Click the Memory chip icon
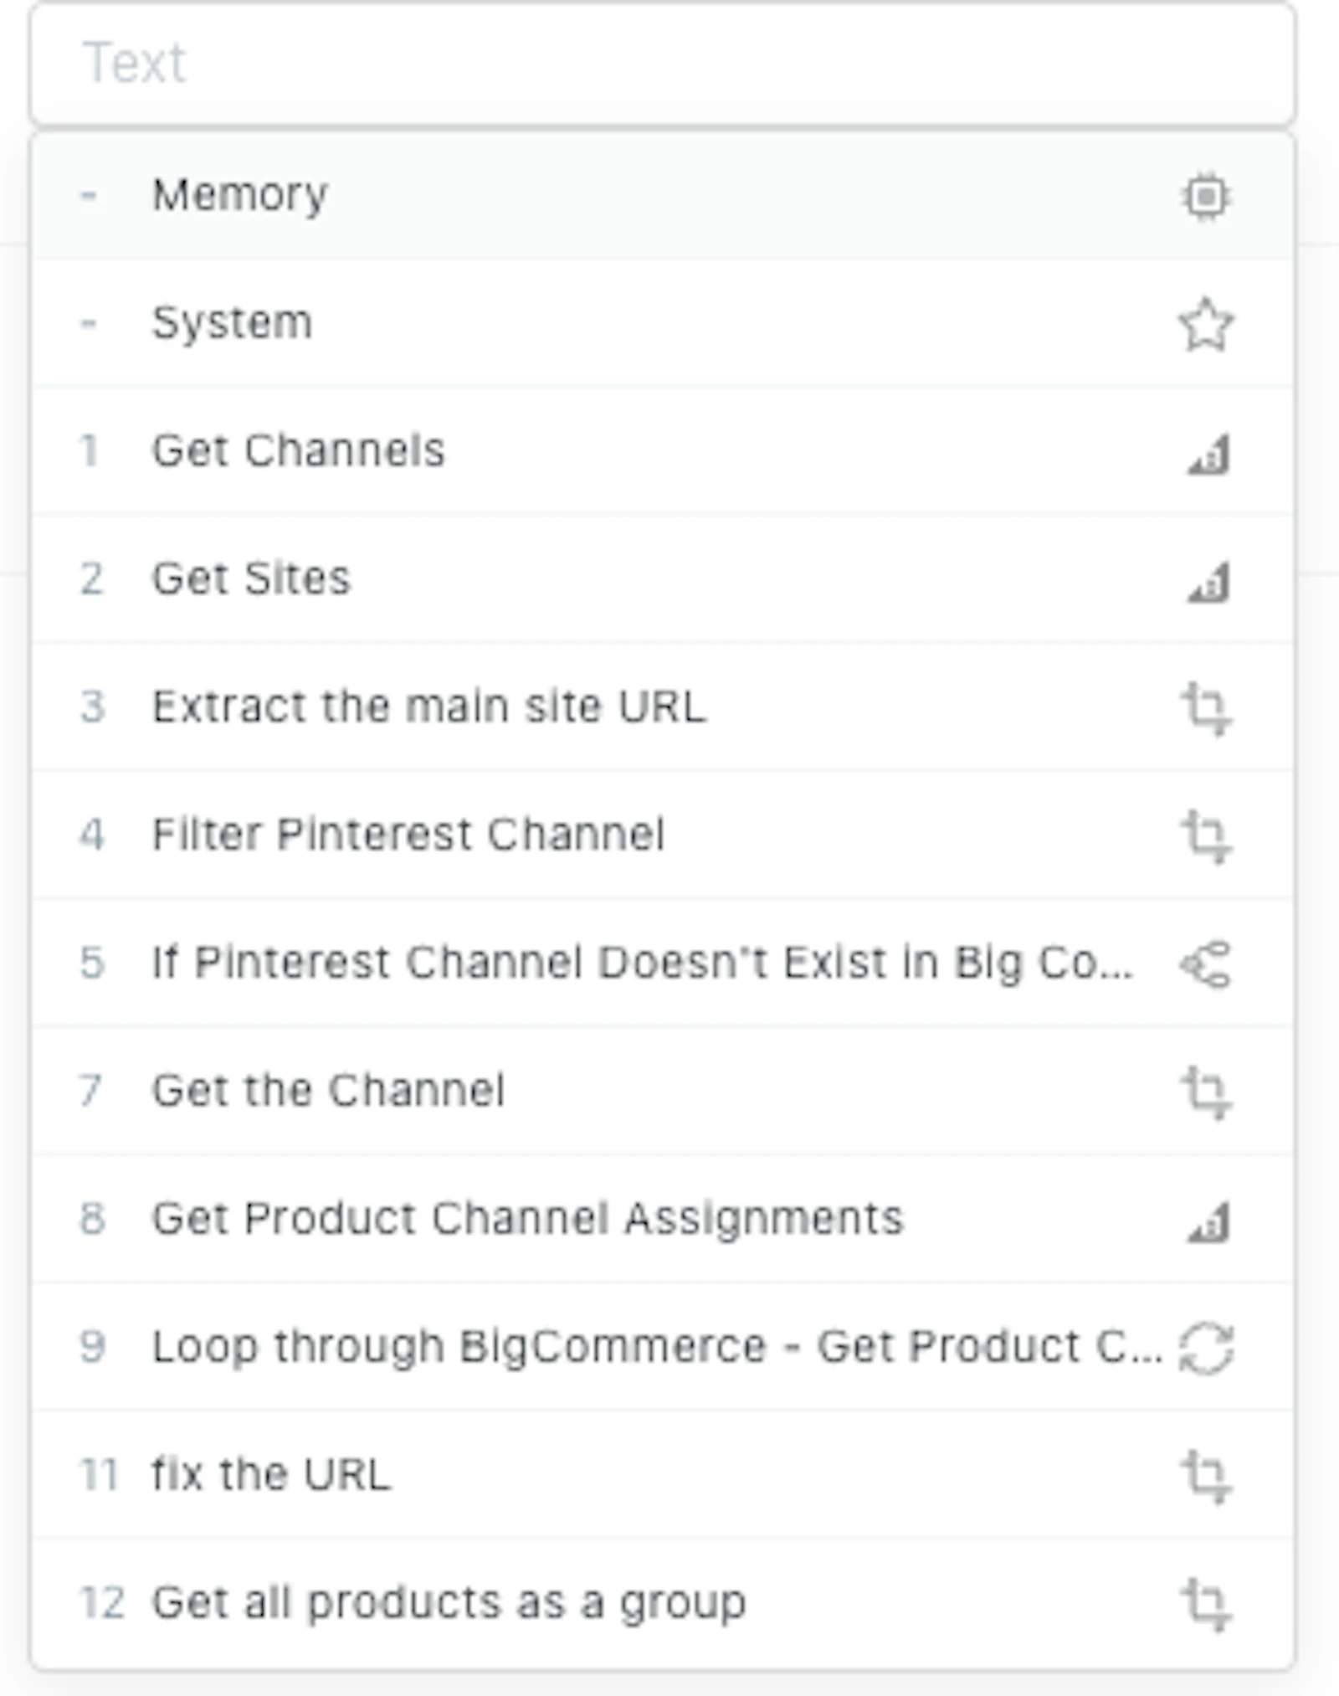 click(x=1206, y=197)
